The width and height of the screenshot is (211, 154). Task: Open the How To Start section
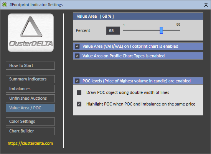point(30,66)
